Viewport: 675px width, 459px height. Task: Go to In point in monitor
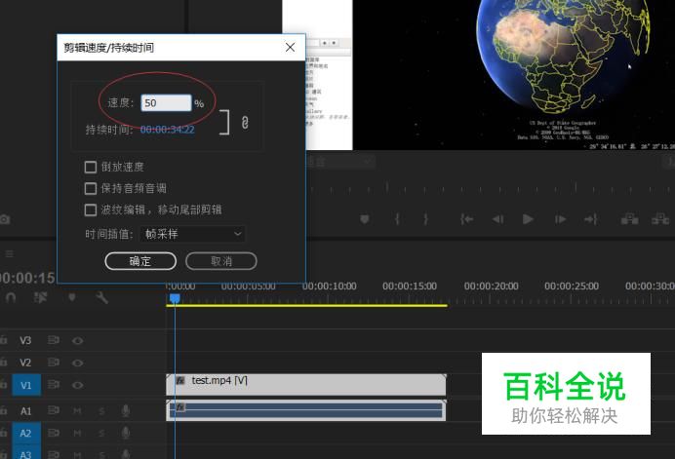467,219
